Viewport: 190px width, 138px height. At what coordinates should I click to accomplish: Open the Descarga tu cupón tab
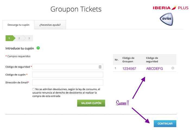(18, 25)
